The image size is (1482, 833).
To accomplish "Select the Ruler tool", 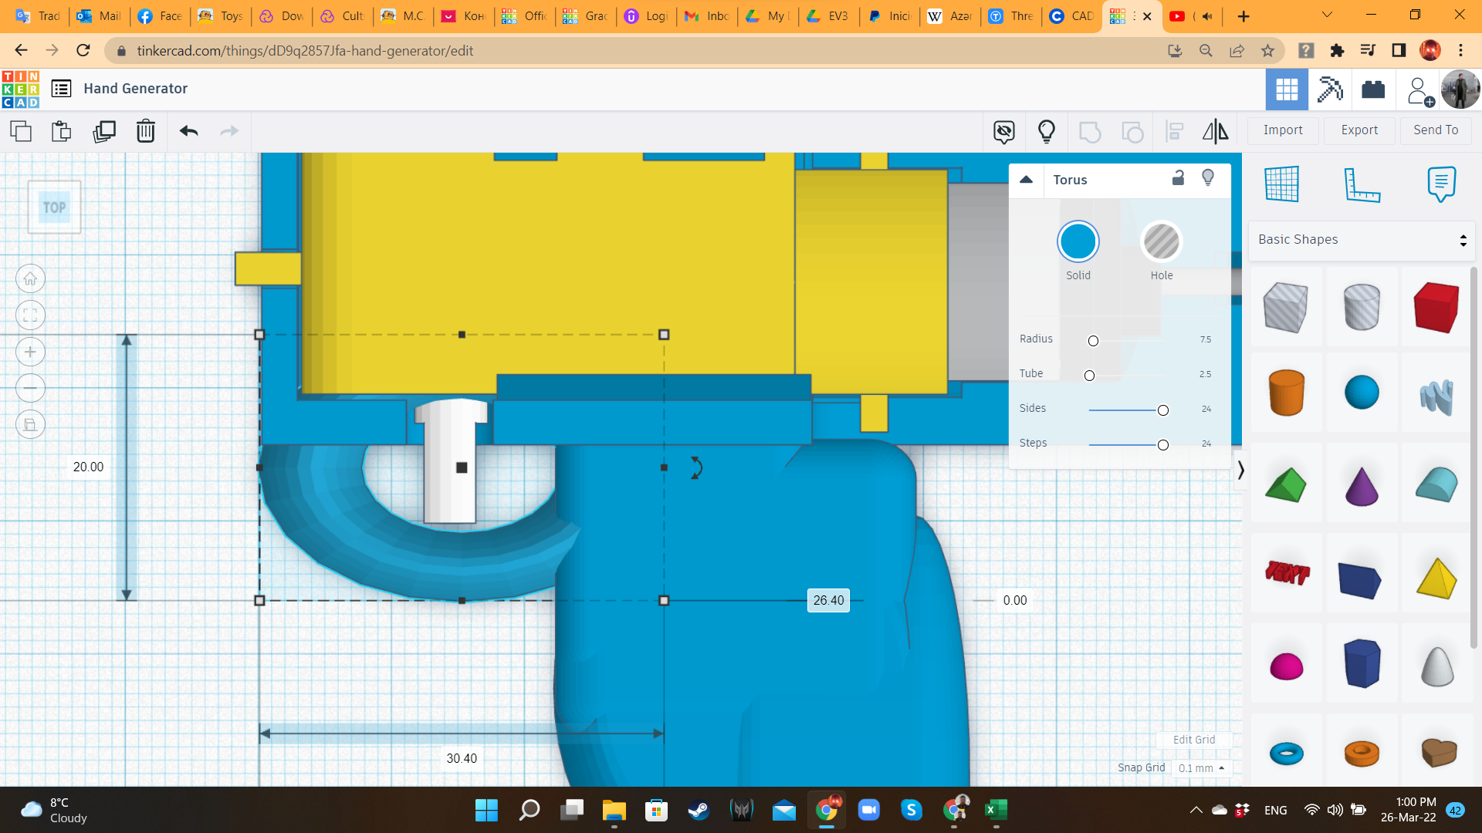I will tap(1362, 184).
